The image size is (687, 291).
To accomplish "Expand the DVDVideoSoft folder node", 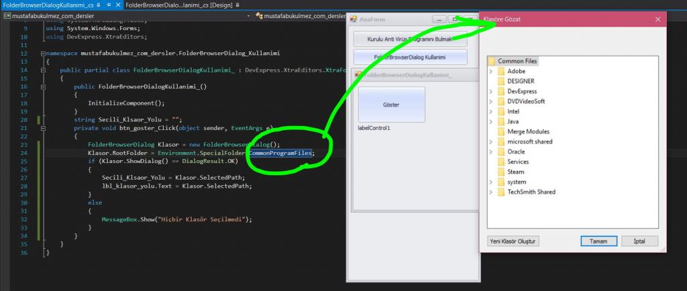I will (490, 101).
